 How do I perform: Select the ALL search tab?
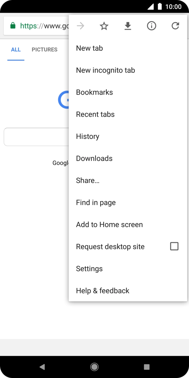pos(16,49)
